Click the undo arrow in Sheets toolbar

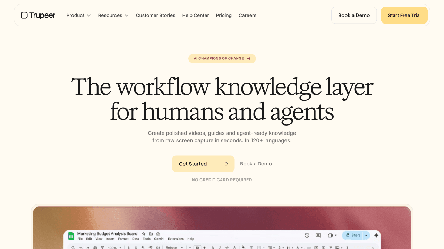click(x=81, y=248)
